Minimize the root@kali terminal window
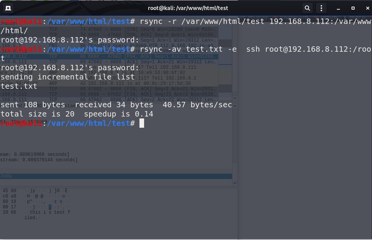This screenshot has height=240, width=372. tap(338, 8)
